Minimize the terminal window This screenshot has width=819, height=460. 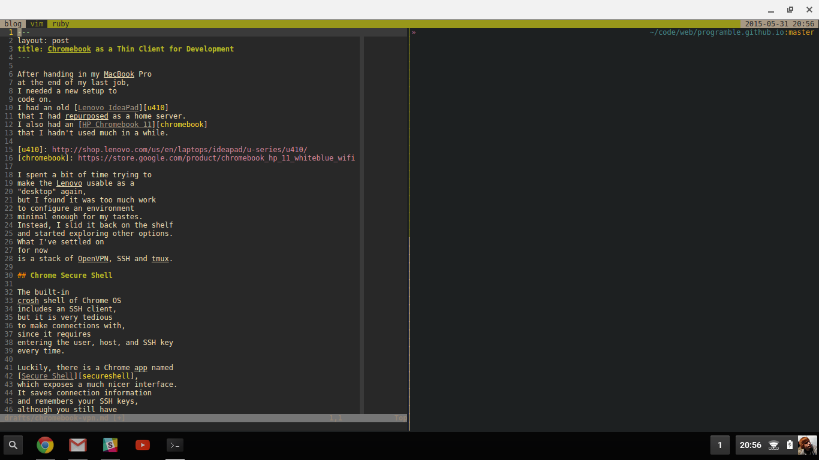pos(771,10)
